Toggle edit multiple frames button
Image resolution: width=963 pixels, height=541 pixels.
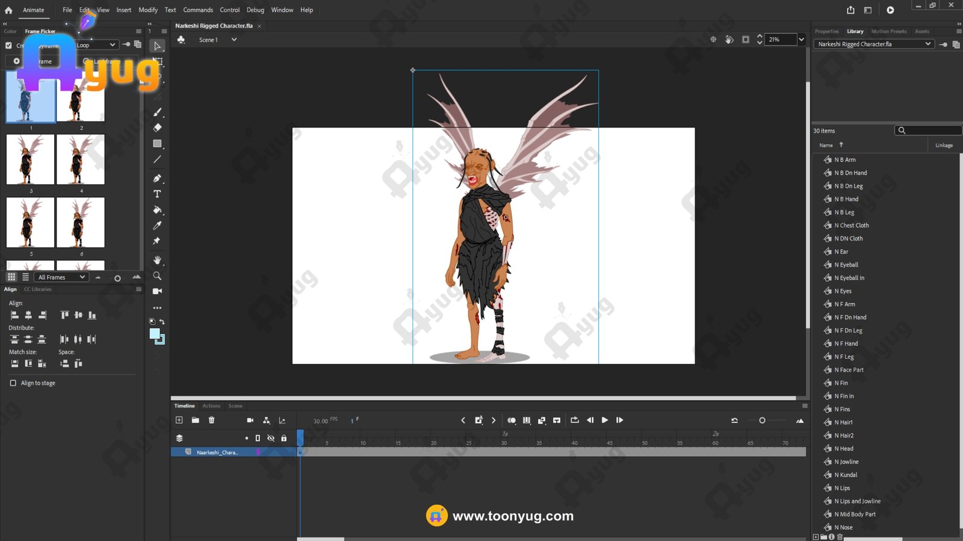(527, 420)
